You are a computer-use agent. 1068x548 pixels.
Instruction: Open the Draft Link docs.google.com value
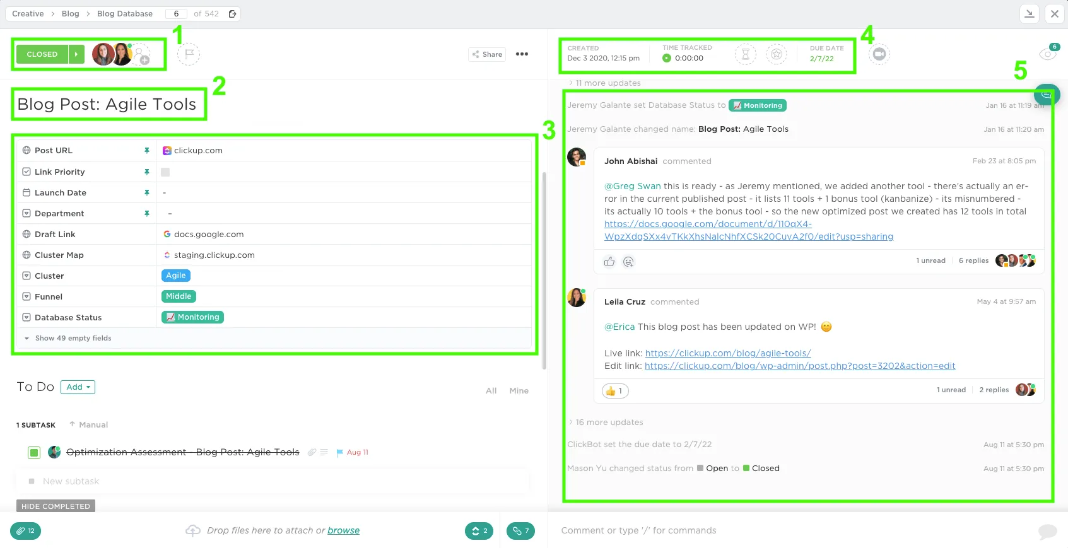pyautogui.click(x=209, y=235)
